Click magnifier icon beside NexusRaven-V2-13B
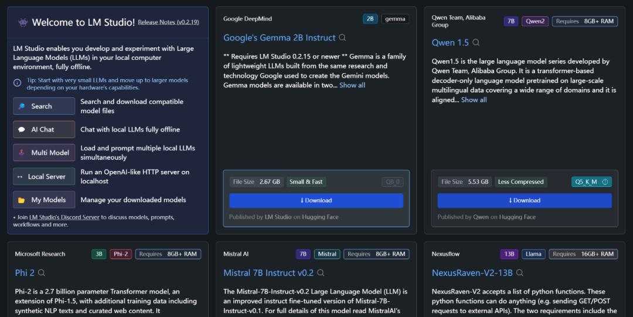The width and height of the screenshot is (633, 317). (x=519, y=273)
